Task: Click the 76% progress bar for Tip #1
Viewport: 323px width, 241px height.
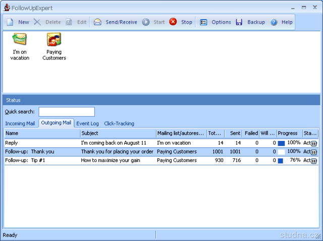Action: (281, 160)
